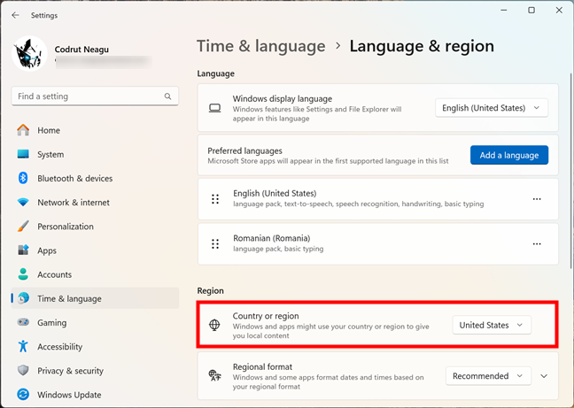The image size is (574, 408).
Task: Minimize the Settings window
Action: click(x=504, y=11)
